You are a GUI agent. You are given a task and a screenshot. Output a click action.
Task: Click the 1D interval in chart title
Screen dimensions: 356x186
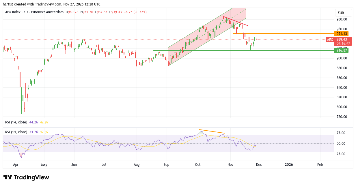click(x=26, y=12)
